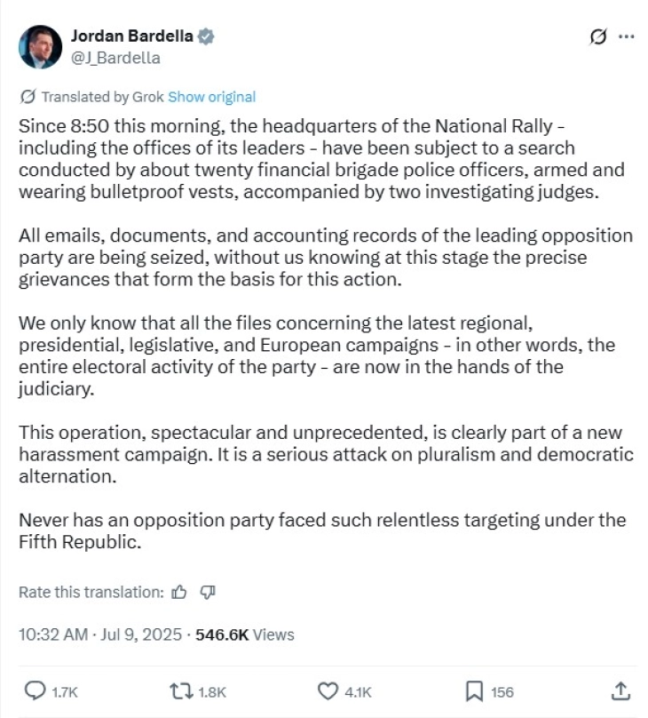This screenshot has width=648, height=718.
Task: Click the 546.6K Views count
Action: tap(244, 634)
